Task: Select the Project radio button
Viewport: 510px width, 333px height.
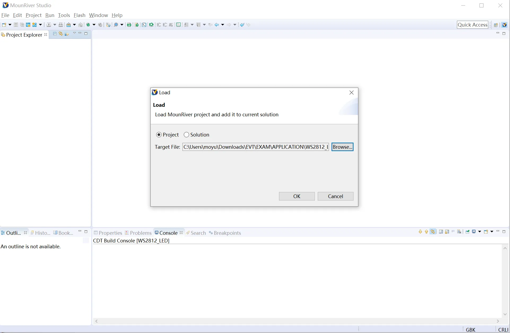Action: click(x=159, y=135)
